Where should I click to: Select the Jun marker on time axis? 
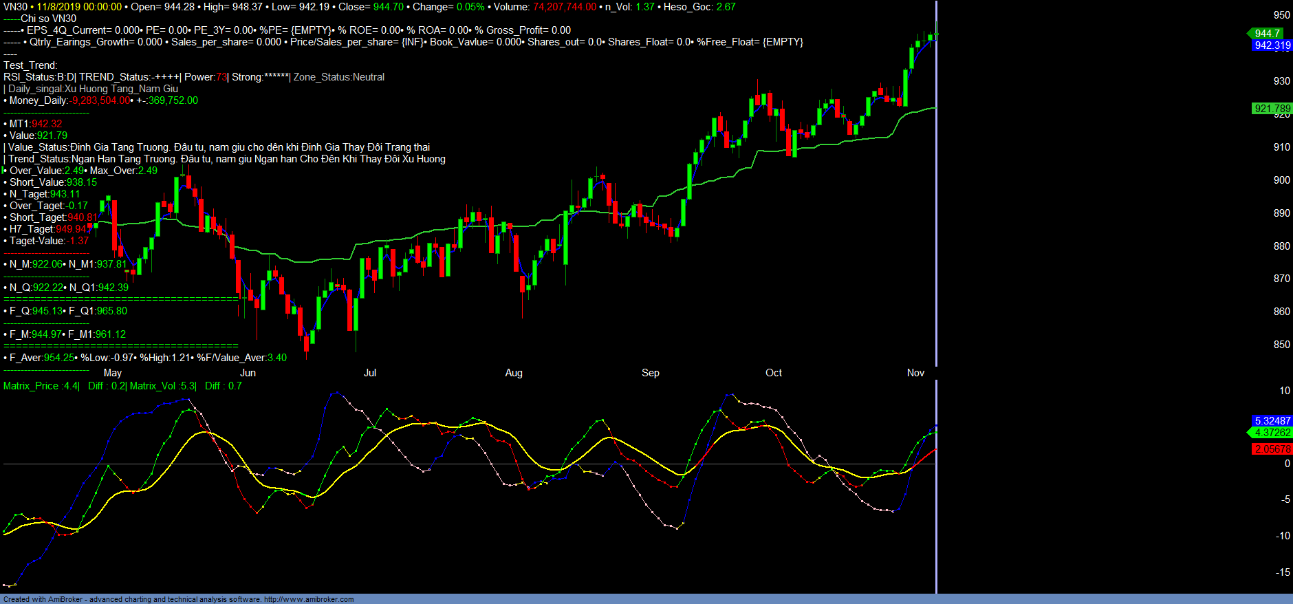click(x=248, y=373)
